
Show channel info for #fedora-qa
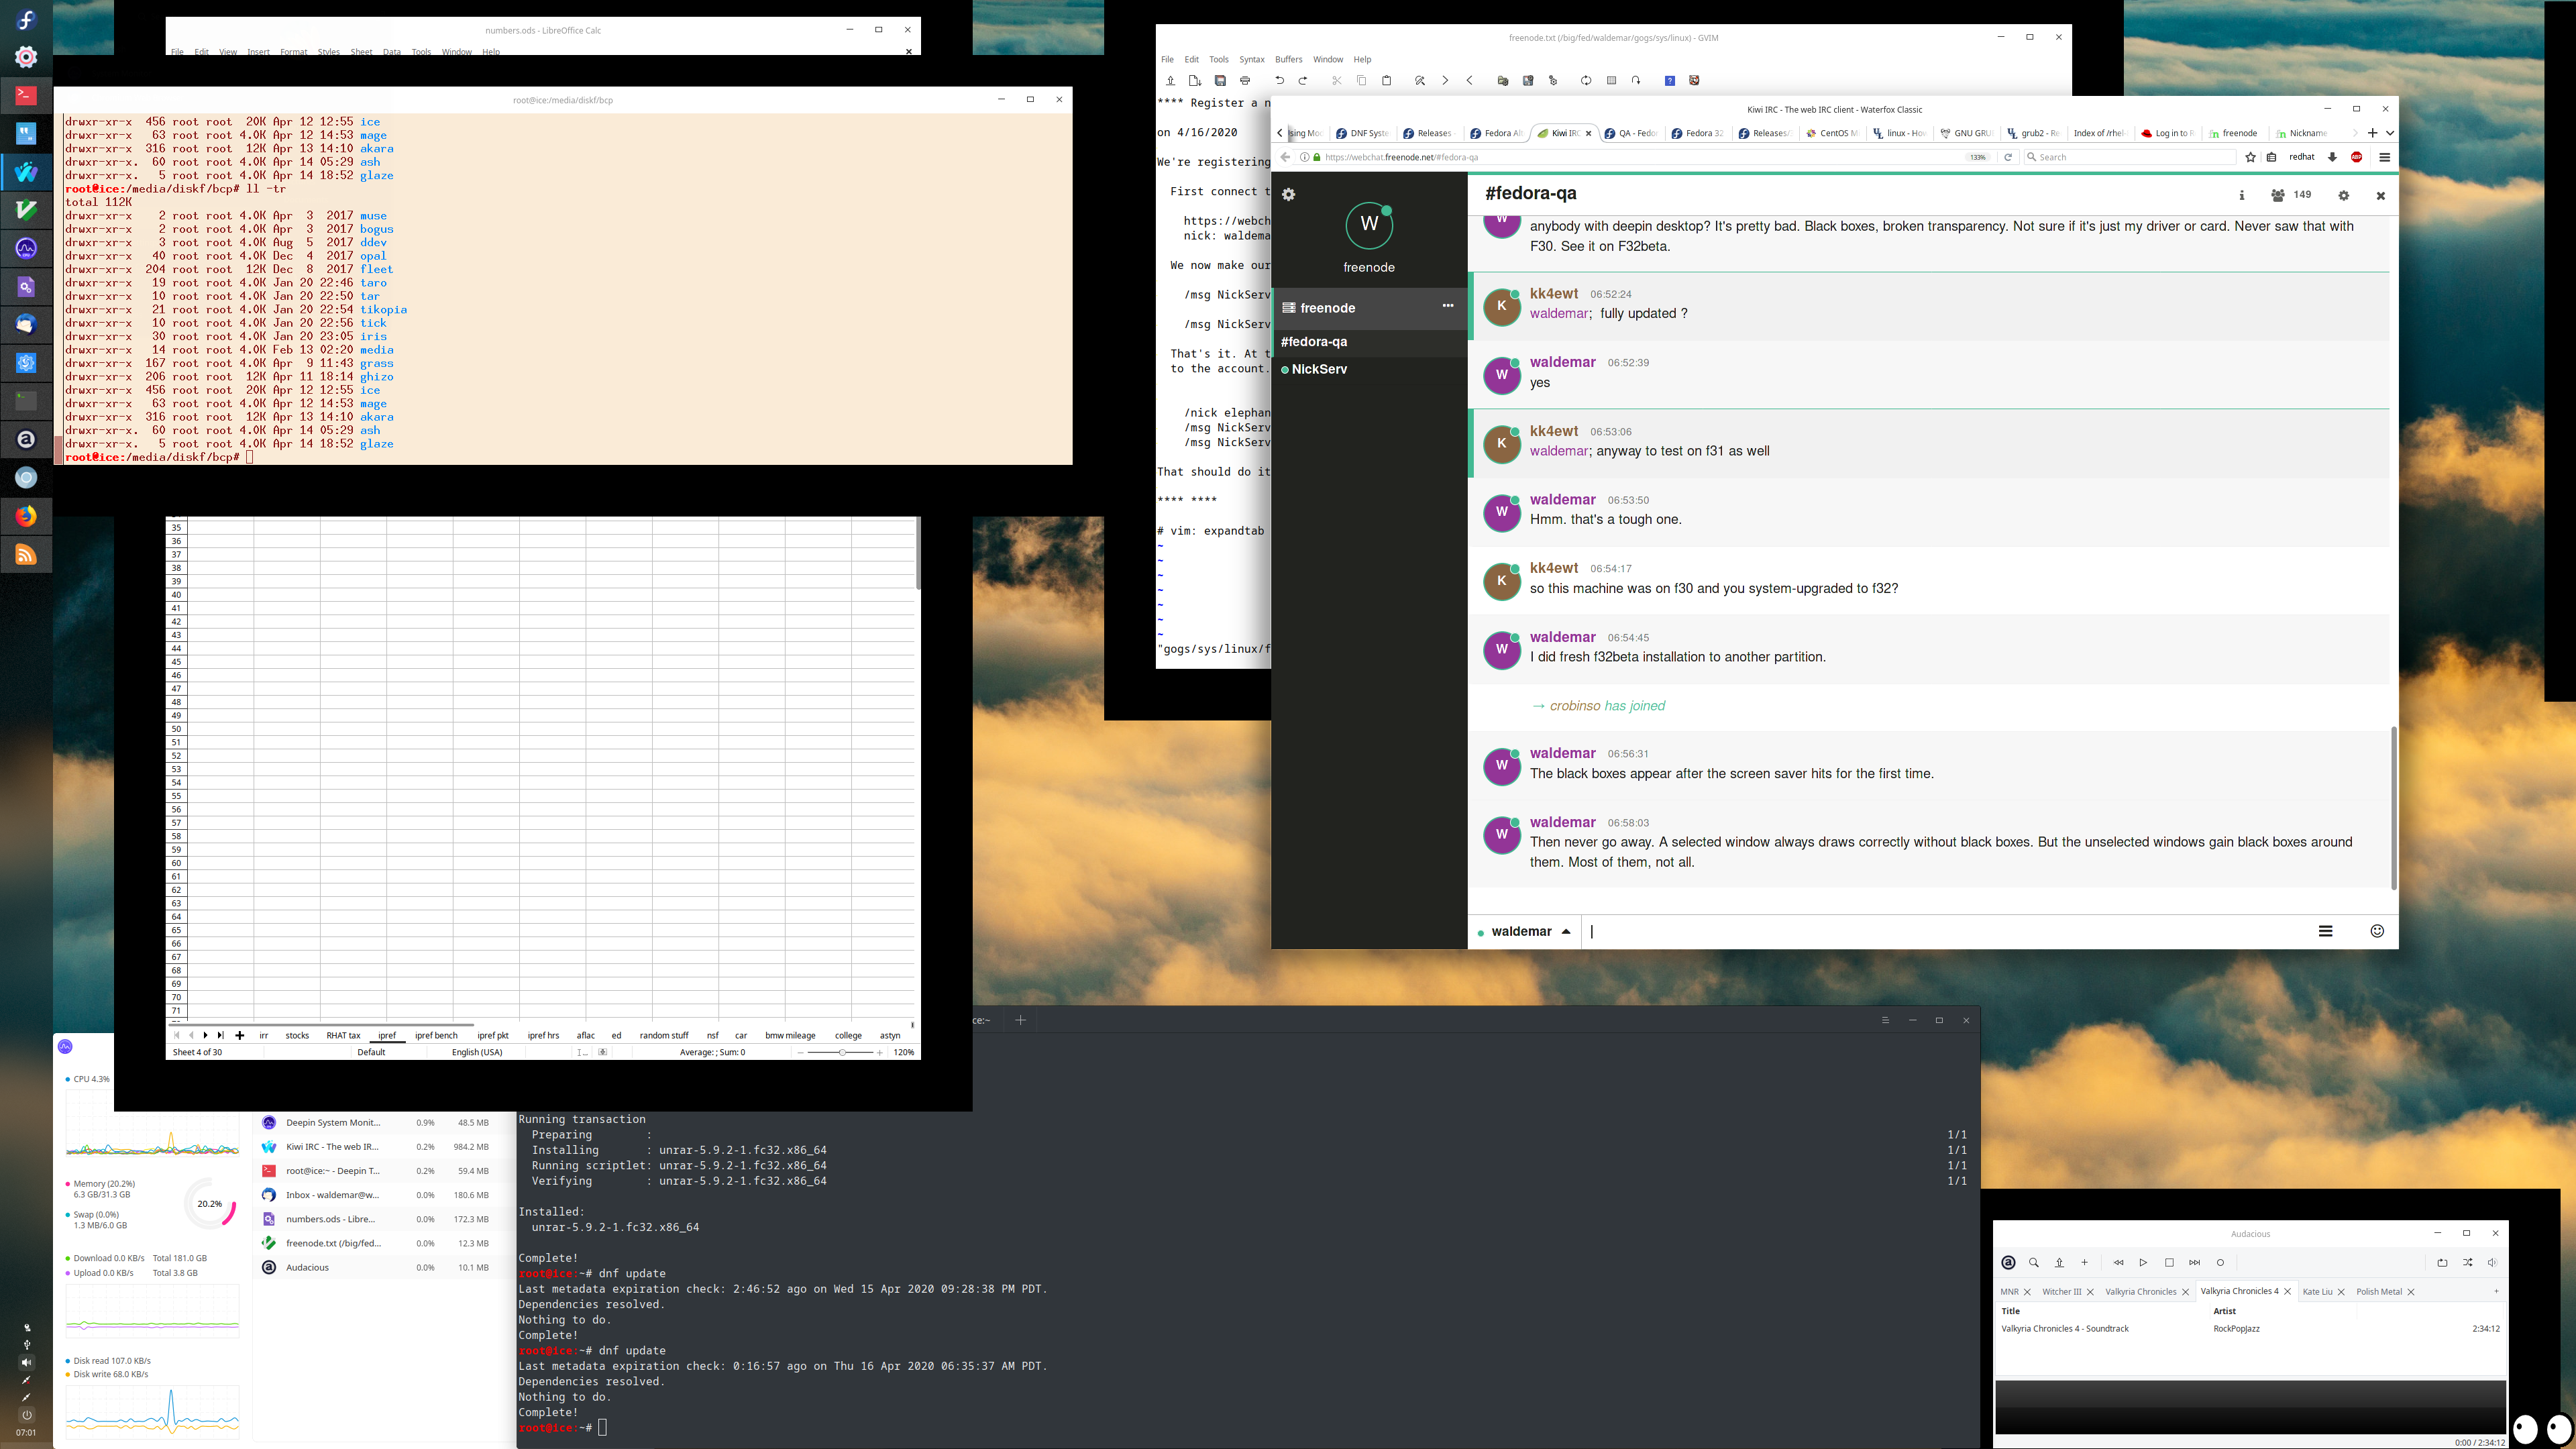2241,195
